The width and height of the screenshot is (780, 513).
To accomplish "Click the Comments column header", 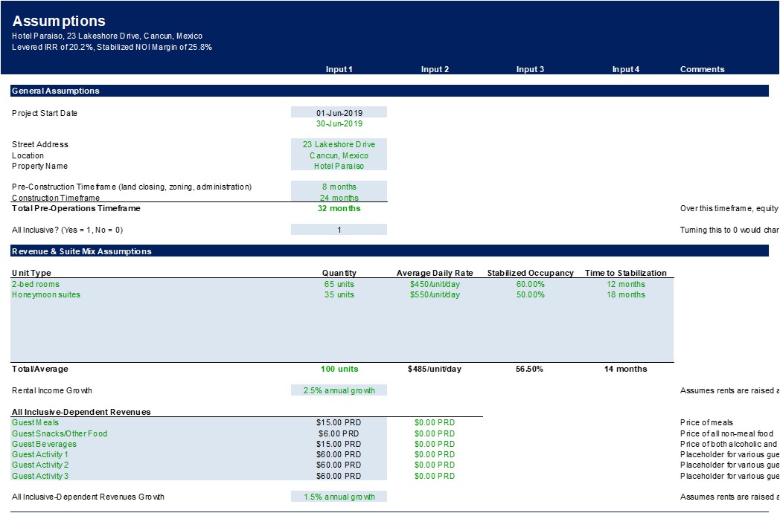I will (703, 69).
